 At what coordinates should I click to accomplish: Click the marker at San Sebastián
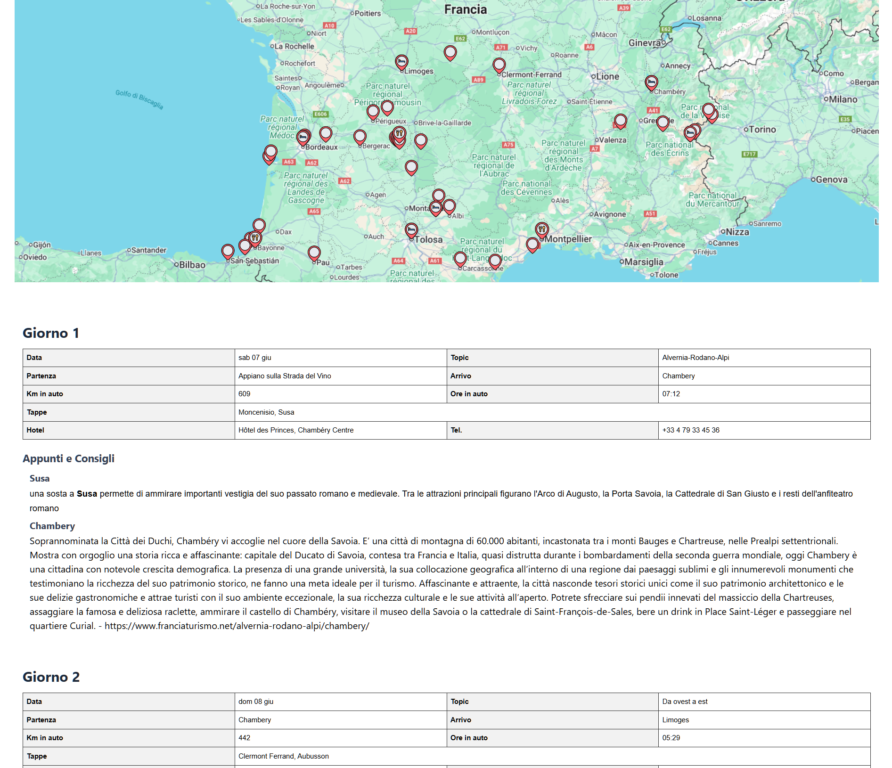click(x=228, y=251)
